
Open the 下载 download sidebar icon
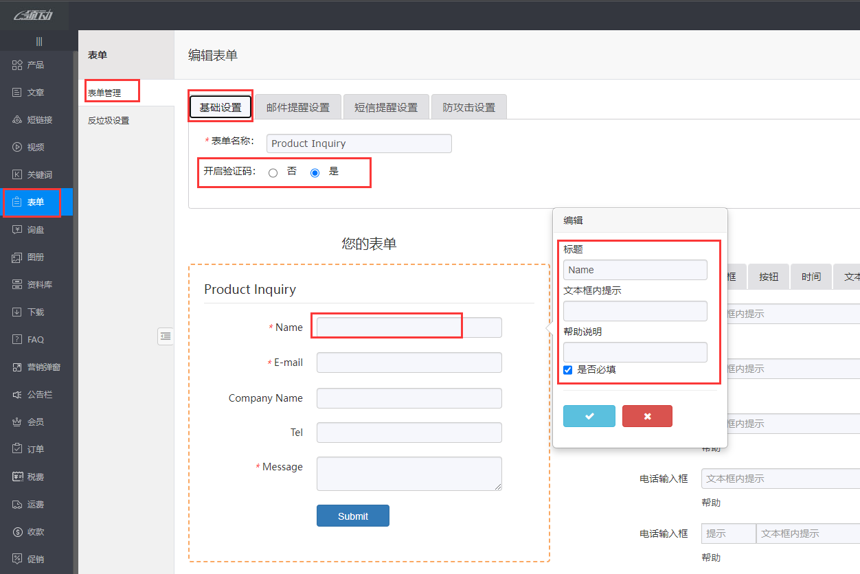point(18,312)
